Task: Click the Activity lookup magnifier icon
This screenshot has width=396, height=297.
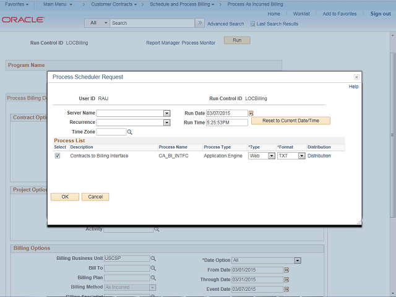Action: [x=157, y=229]
